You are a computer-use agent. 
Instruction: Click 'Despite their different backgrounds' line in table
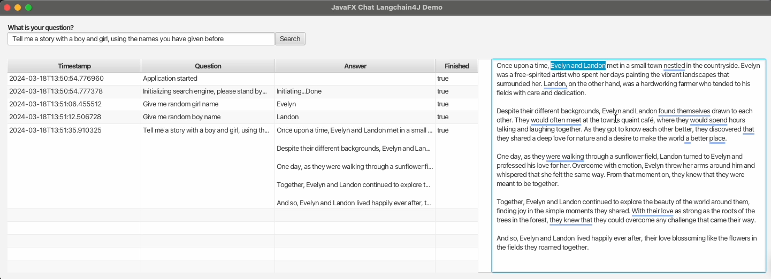[354, 149]
